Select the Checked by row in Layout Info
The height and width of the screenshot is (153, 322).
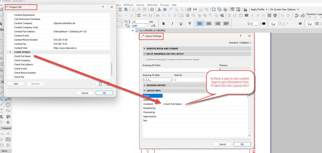tap(195, 112)
